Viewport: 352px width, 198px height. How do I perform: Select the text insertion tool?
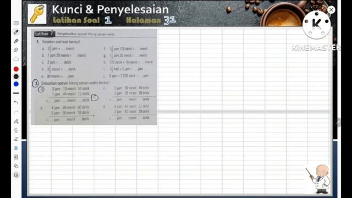click(x=16, y=139)
